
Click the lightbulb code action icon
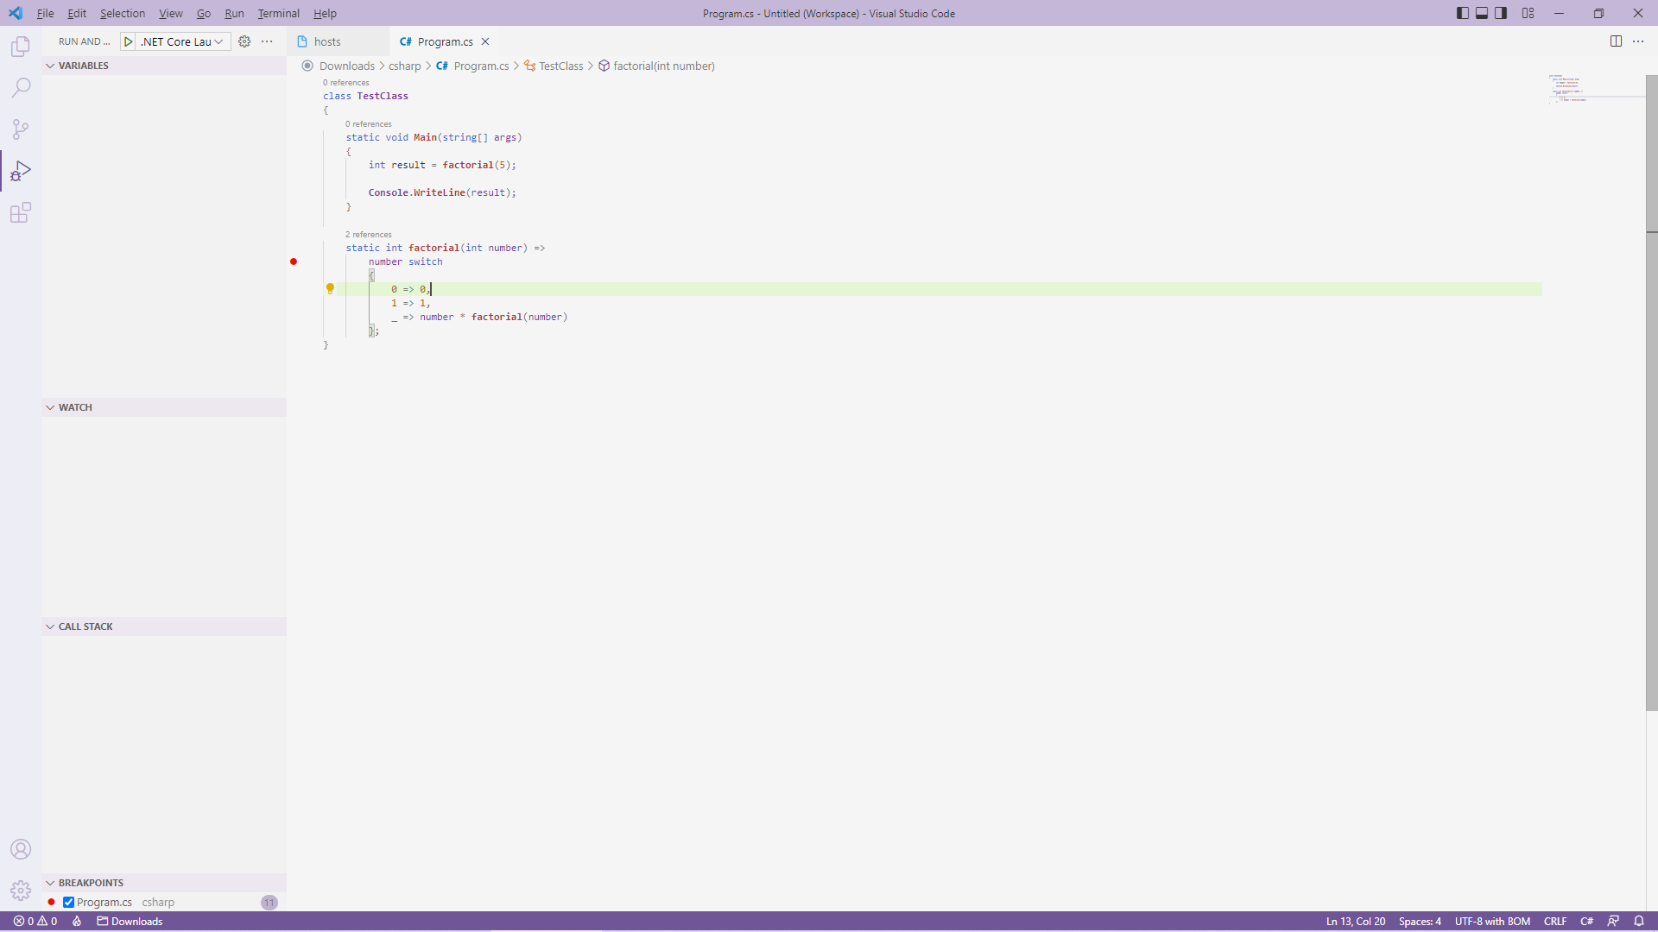point(330,289)
